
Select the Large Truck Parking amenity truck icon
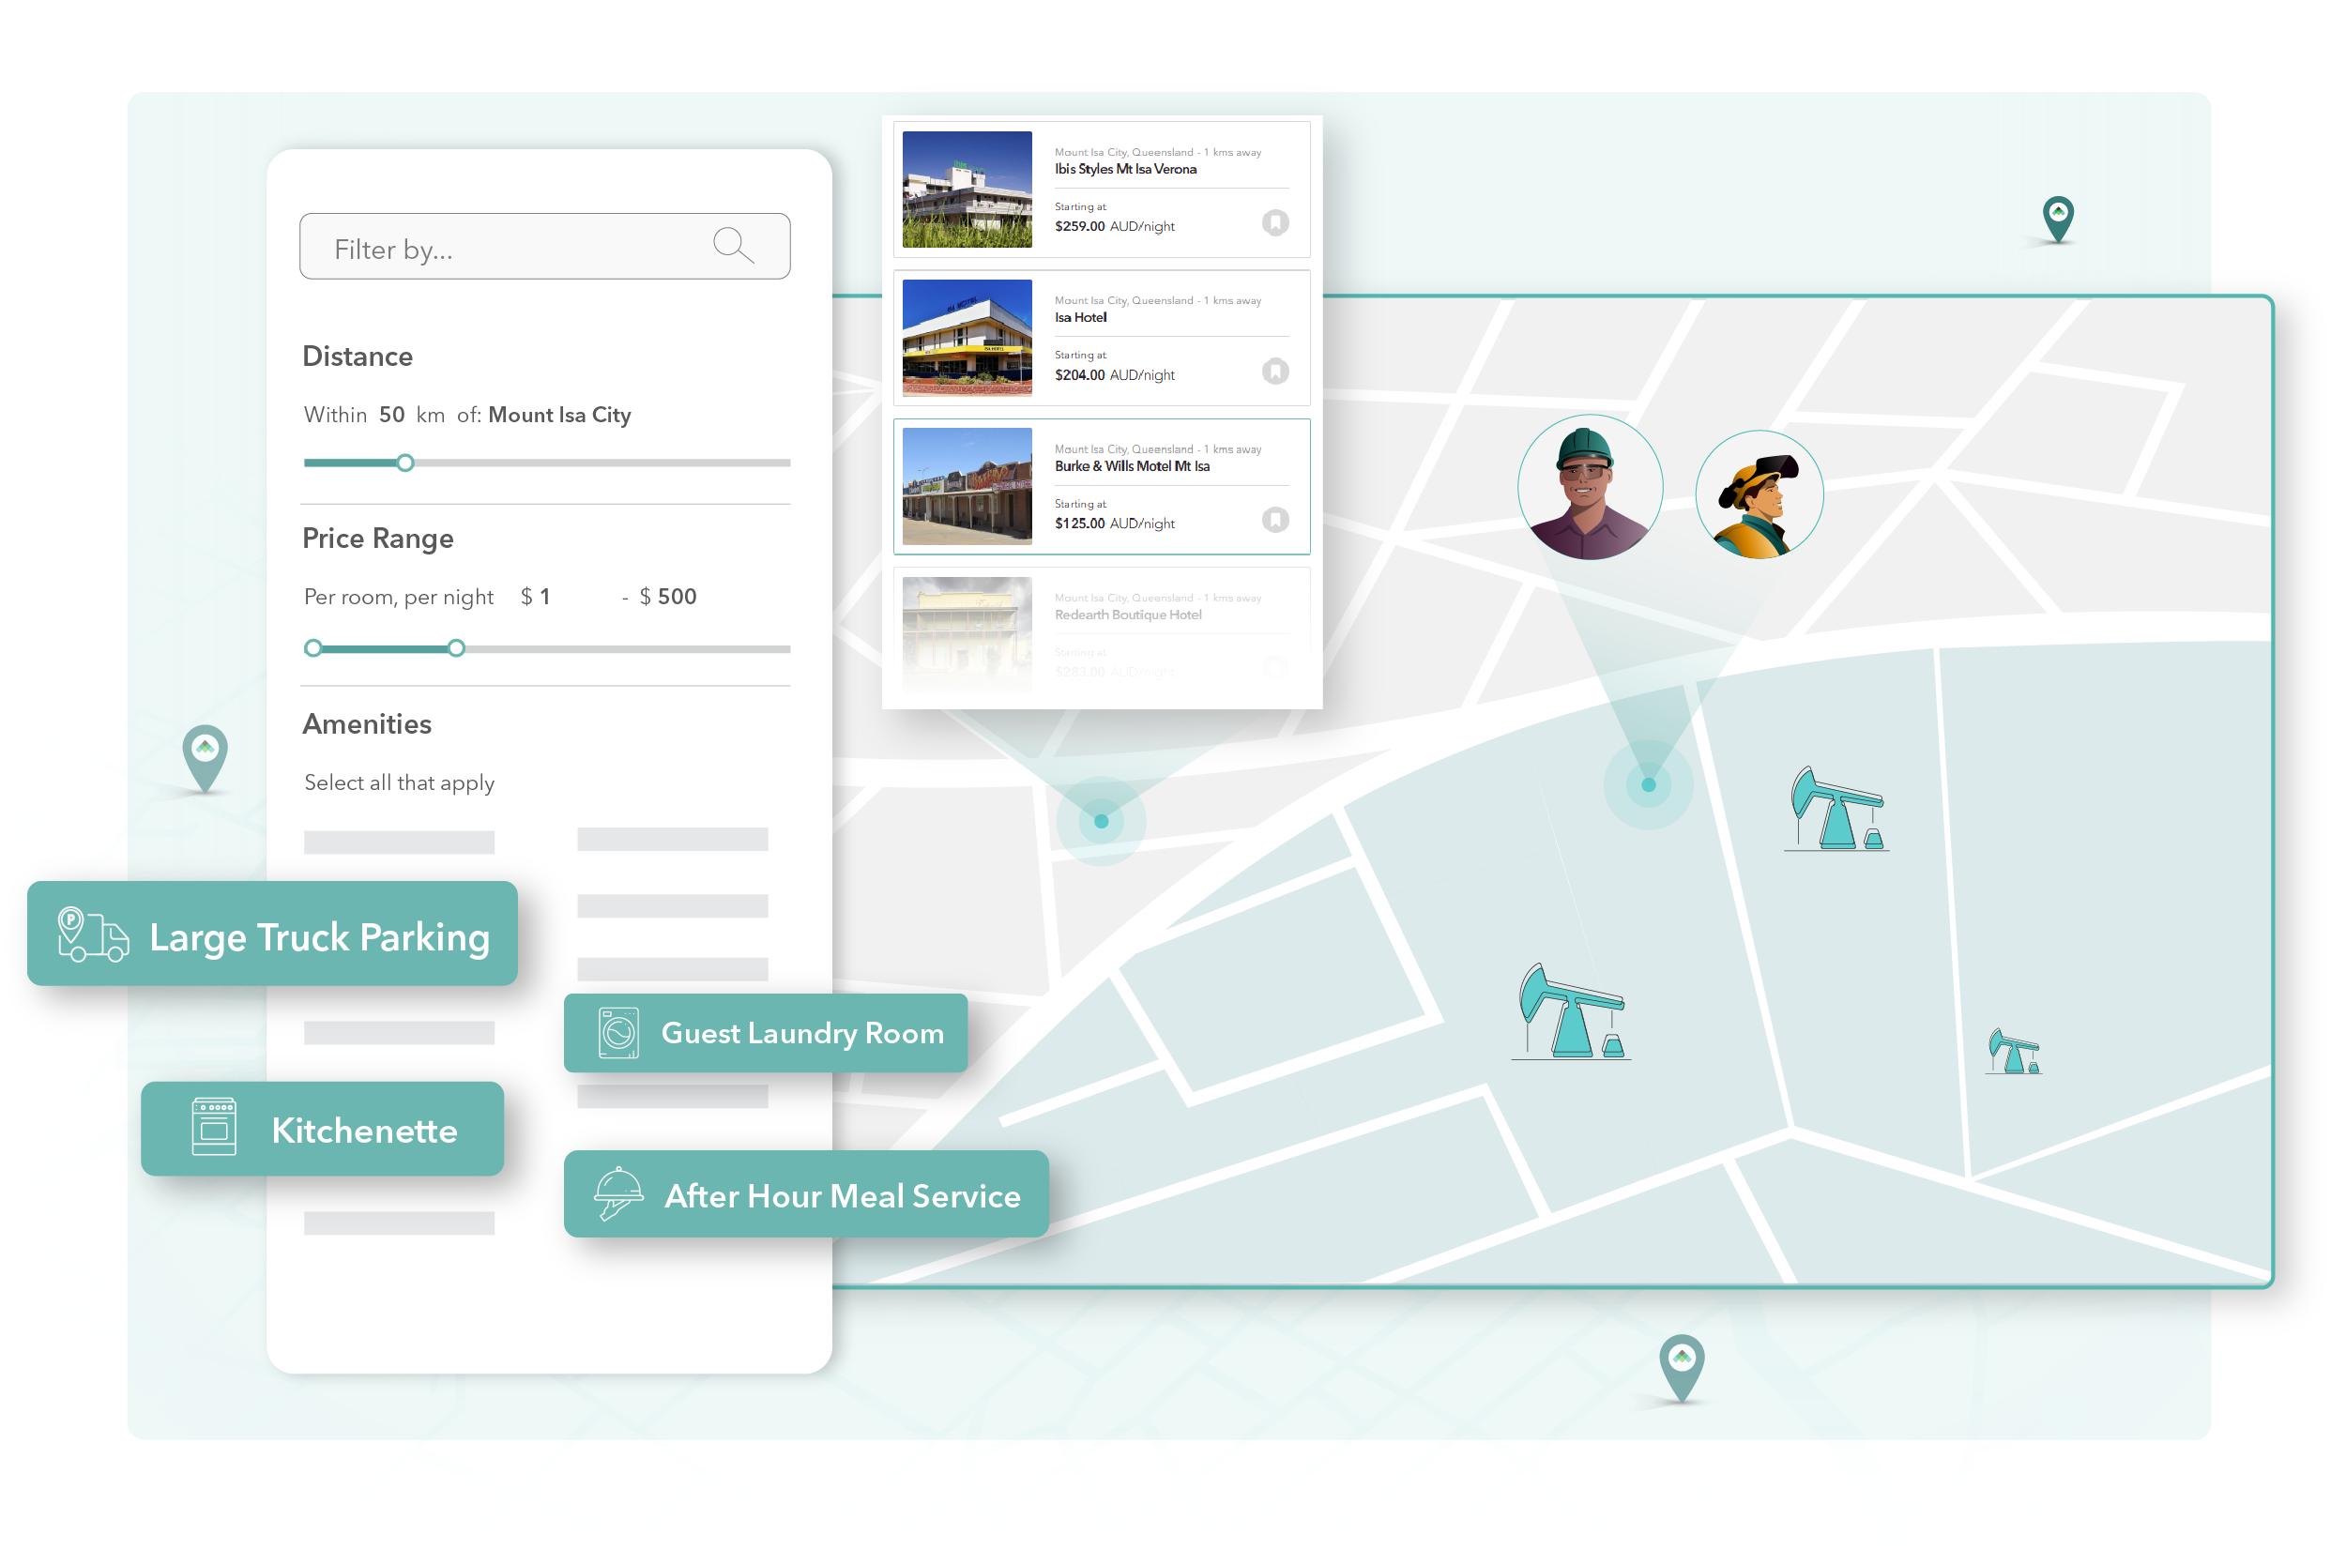(95, 935)
